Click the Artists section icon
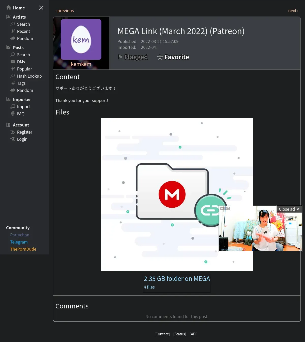Screen dimensions: 305x342 [9, 17]
